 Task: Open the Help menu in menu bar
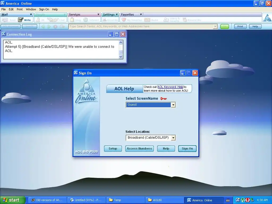click(55, 9)
